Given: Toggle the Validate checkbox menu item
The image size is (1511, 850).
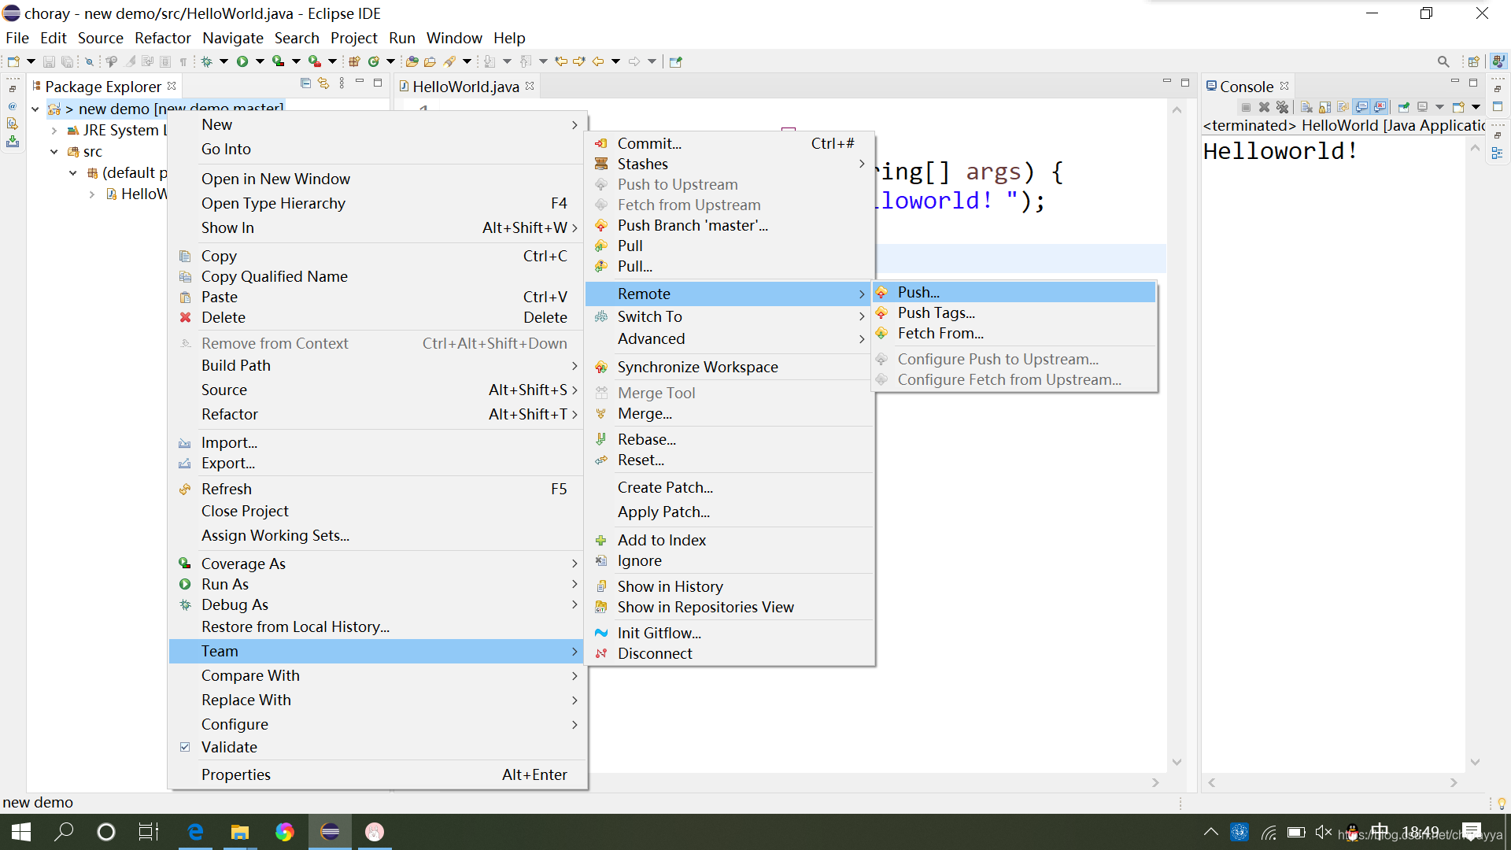Looking at the screenshot, I should (x=378, y=747).
